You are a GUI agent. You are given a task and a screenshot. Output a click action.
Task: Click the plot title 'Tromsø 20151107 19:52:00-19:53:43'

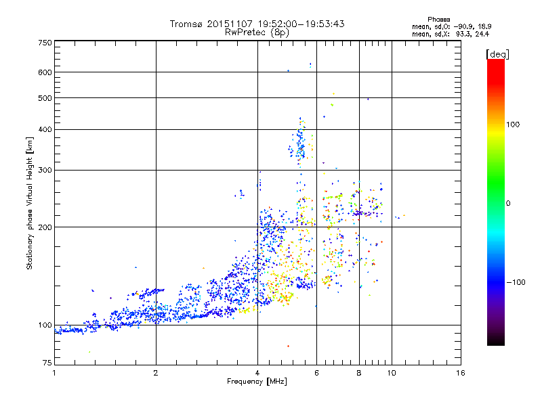pyautogui.click(x=257, y=24)
